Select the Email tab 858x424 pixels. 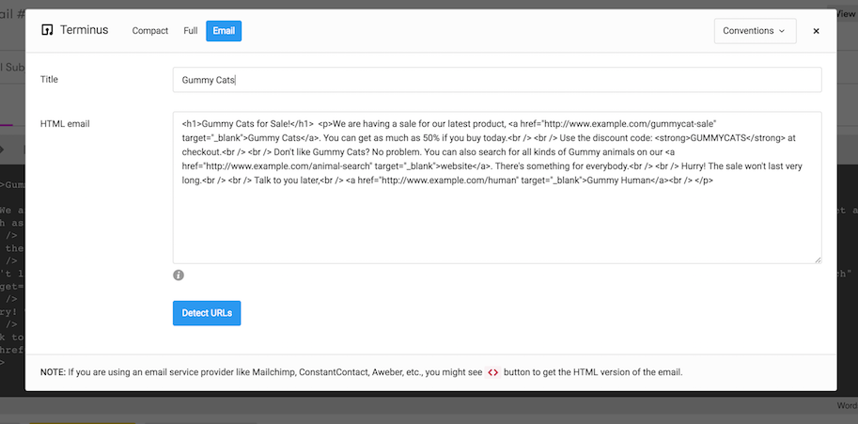(224, 31)
